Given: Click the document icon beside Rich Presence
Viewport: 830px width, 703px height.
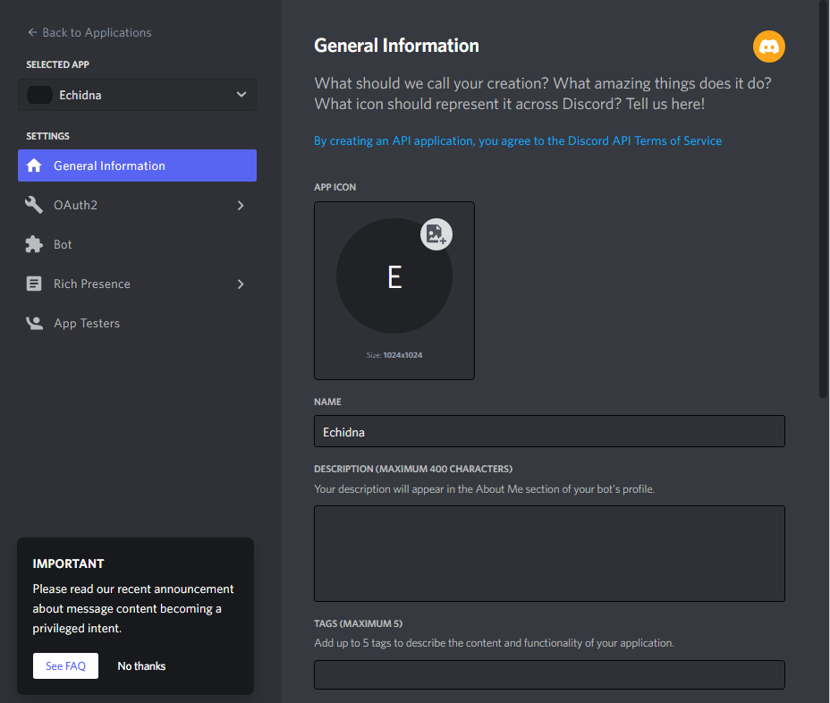Looking at the screenshot, I should pos(34,284).
